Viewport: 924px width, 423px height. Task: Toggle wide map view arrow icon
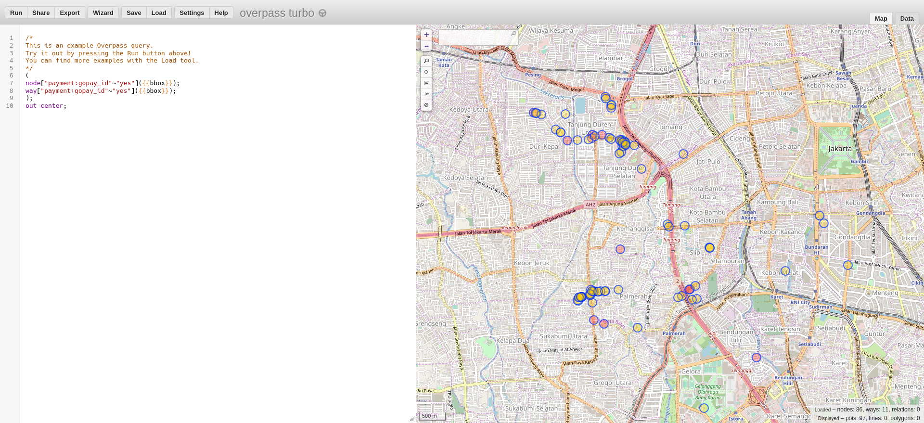point(426,94)
